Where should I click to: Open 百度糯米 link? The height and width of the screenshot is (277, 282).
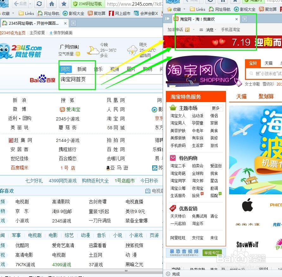(19, 168)
